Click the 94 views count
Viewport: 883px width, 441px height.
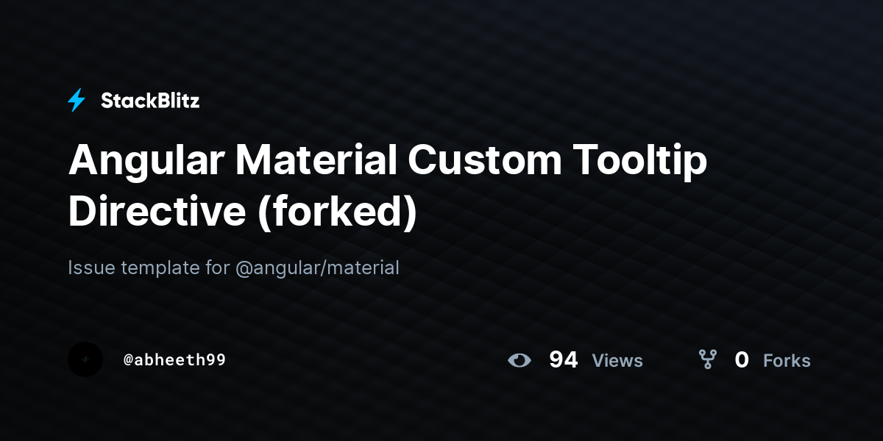pos(563,359)
